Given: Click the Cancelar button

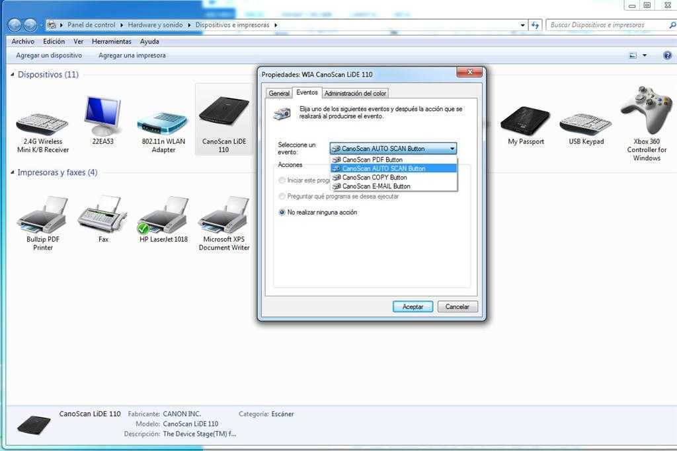Looking at the screenshot, I should (458, 306).
